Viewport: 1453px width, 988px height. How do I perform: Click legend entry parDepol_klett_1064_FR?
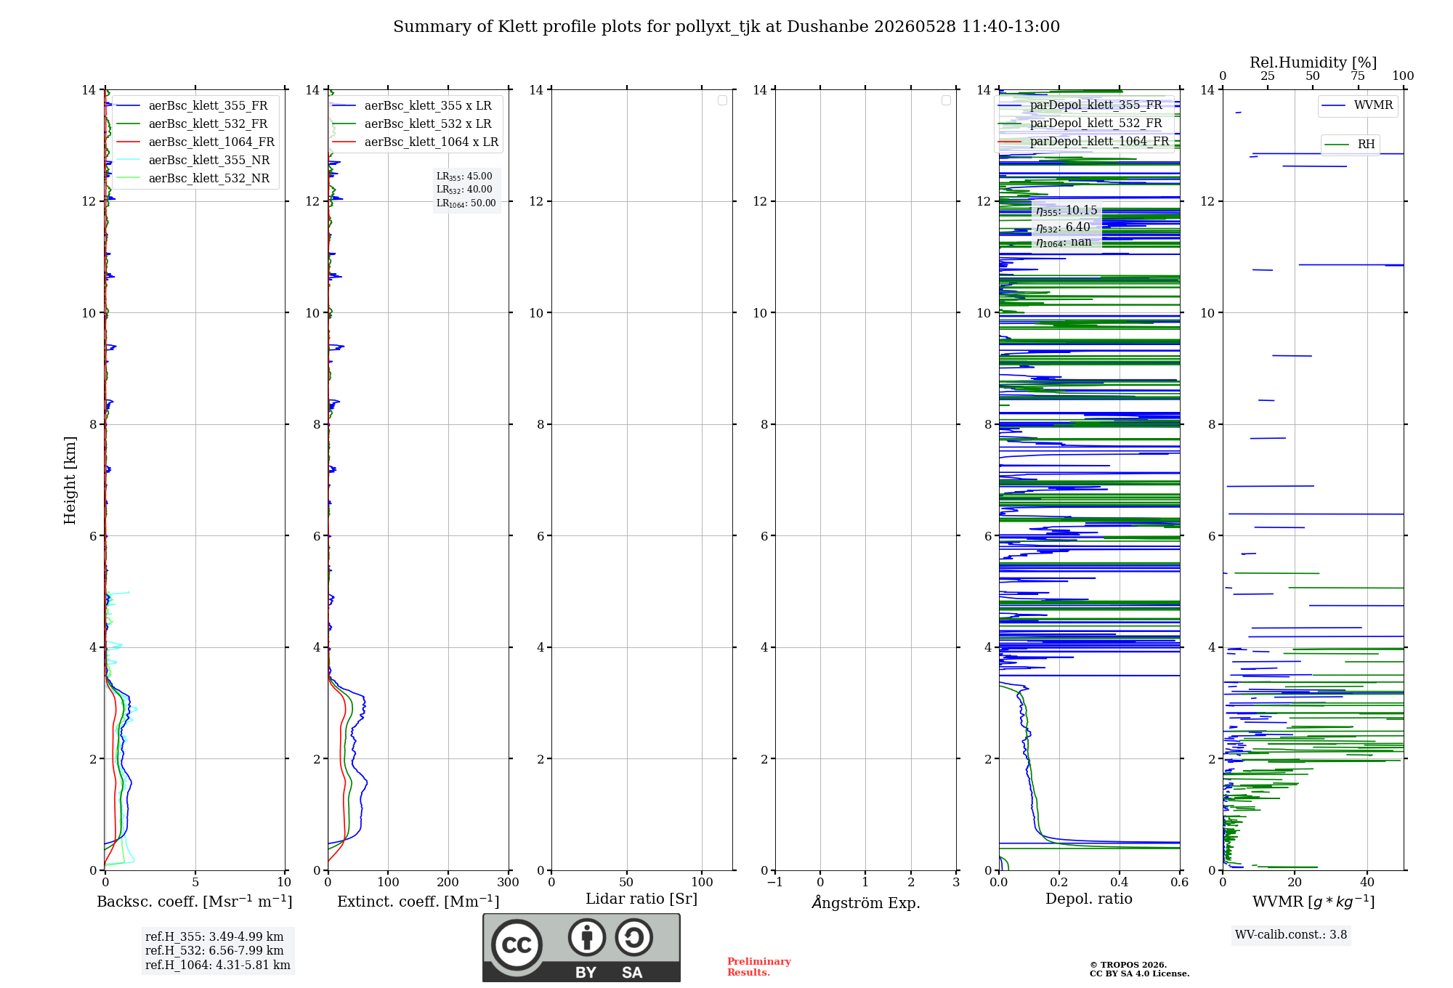click(x=1099, y=141)
